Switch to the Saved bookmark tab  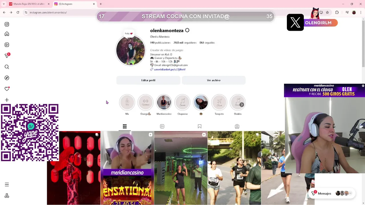[x=200, y=126]
